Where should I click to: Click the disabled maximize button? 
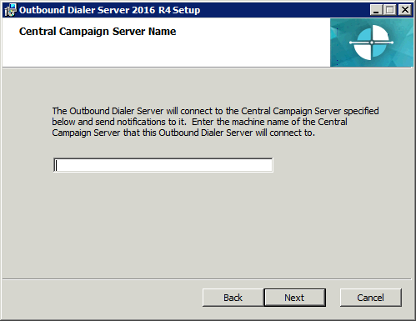click(390, 10)
